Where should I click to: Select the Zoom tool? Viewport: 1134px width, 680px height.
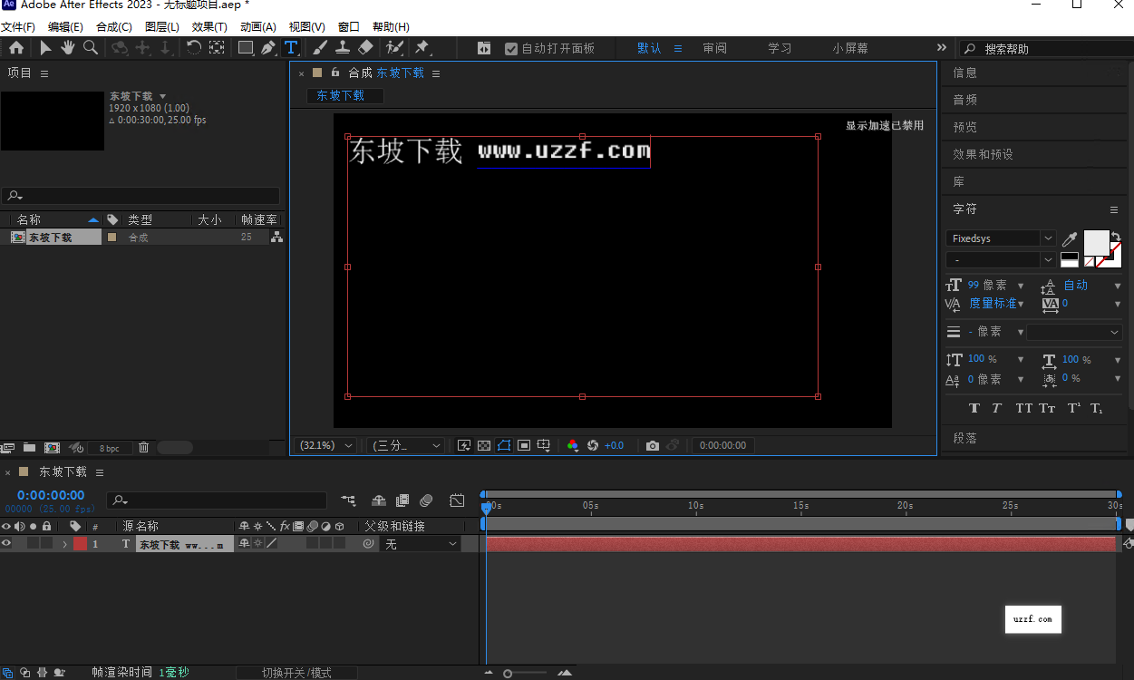click(x=91, y=48)
